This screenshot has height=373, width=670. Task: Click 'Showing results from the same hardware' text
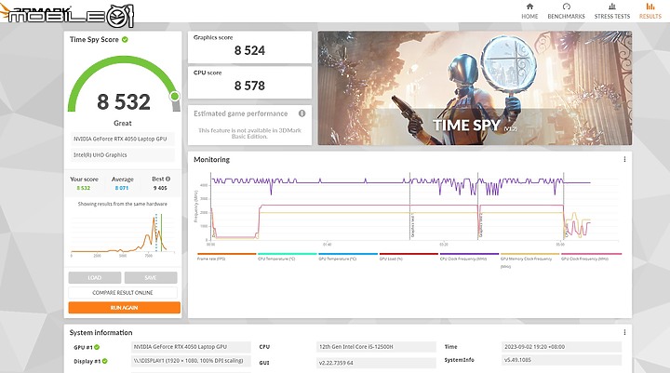pyautogui.click(x=123, y=204)
